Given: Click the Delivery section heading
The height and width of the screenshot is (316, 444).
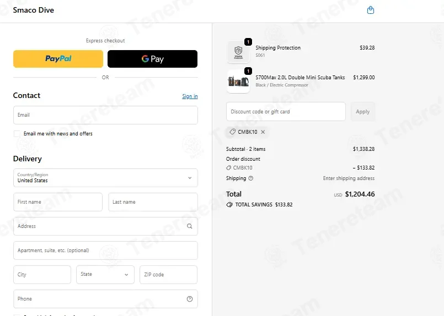Looking at the screenshot, I should tap(27, 159).
